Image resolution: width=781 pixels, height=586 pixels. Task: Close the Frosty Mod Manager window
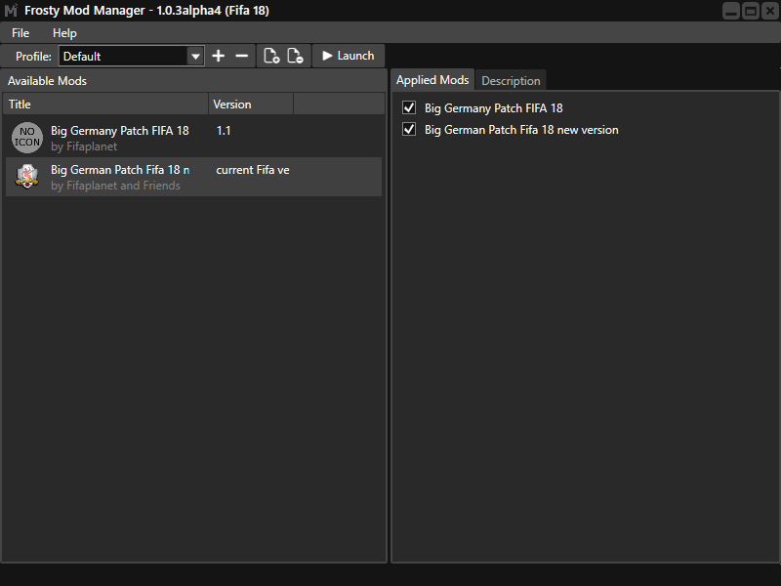pyautogui.click(x=770, y=11)
